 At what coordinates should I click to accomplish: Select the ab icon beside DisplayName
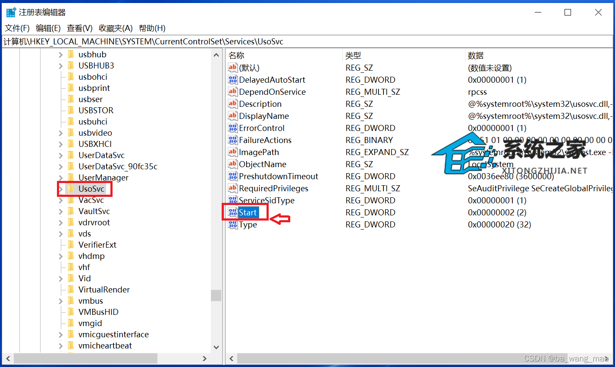(x=232, y=116)
